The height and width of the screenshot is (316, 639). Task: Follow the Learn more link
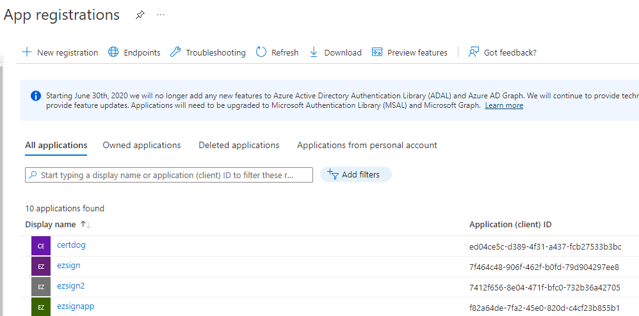pos(504,105)
